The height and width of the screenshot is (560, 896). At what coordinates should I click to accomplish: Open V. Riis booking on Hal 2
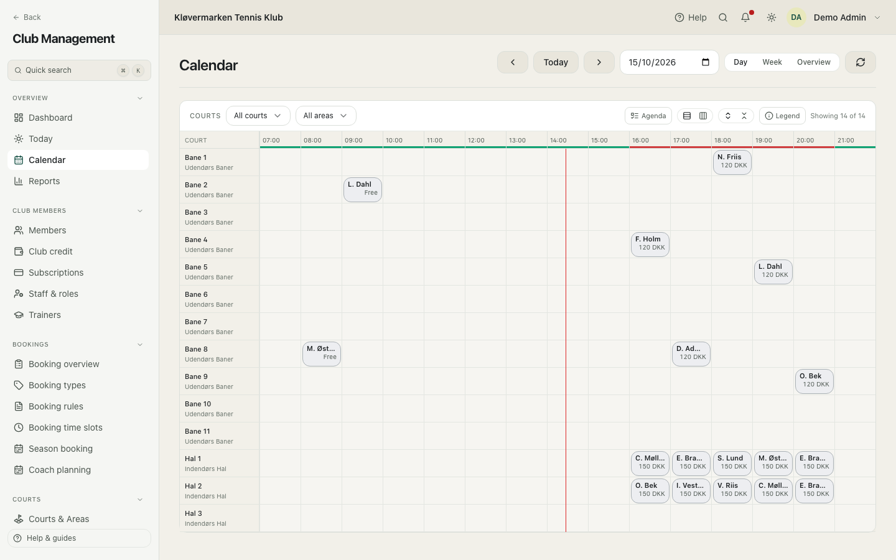[x=732, y=491]
